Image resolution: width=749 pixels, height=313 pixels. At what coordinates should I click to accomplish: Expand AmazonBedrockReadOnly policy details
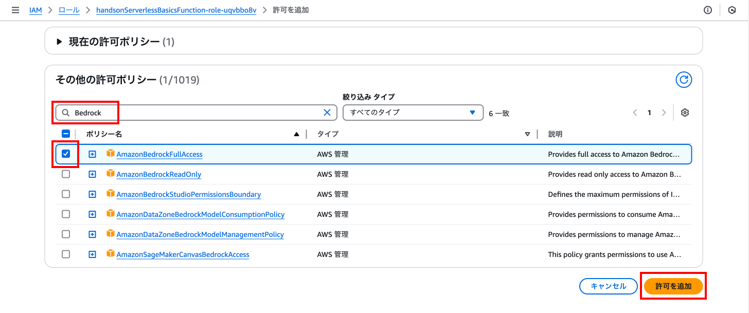93,174
